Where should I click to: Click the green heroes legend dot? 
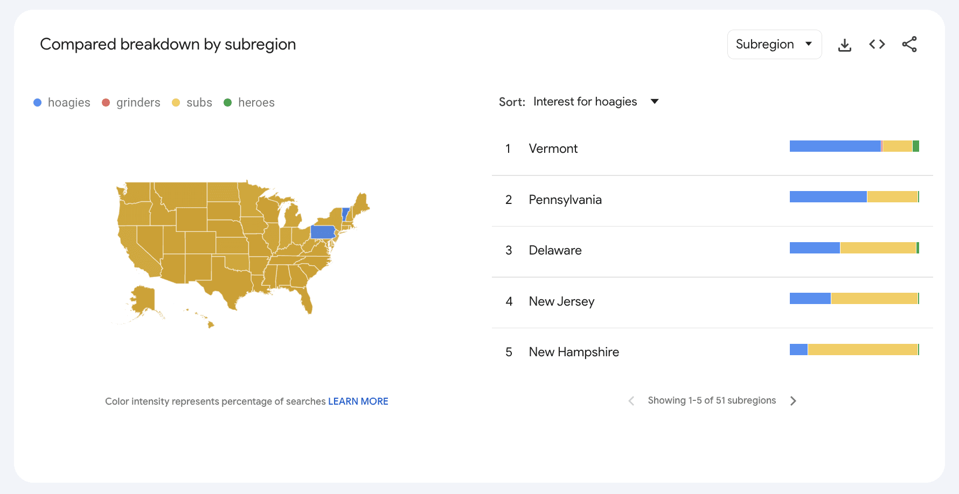pyautogui.click(x=228, y=102)
